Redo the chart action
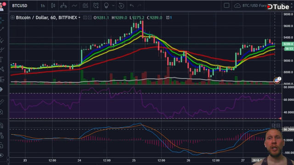This screenshot has width=294, height=165. click(139, 5)
